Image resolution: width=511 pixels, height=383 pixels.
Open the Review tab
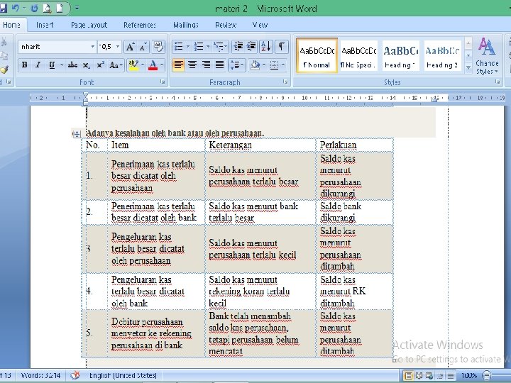coord(226,25)
